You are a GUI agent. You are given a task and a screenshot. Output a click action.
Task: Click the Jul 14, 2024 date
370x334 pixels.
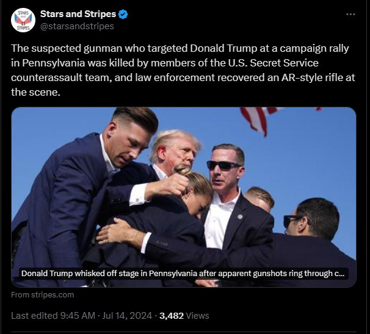[127, 316]
